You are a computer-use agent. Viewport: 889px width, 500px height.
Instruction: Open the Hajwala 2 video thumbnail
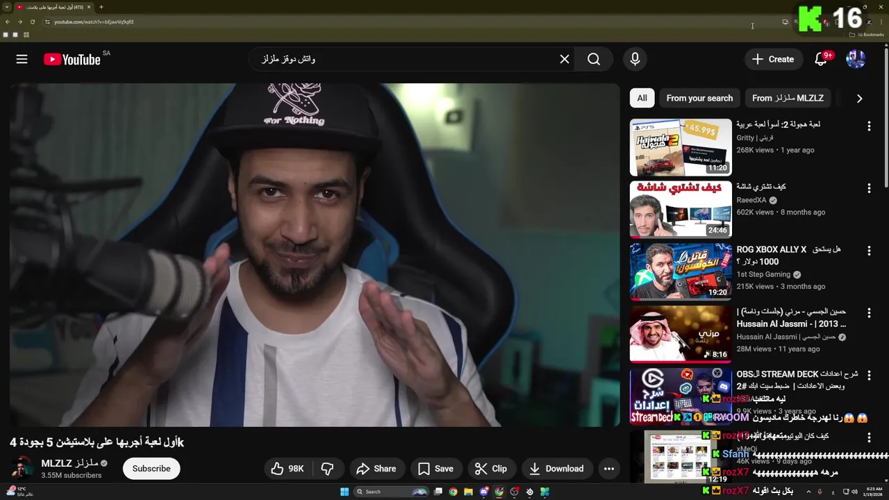click(681, 147)
